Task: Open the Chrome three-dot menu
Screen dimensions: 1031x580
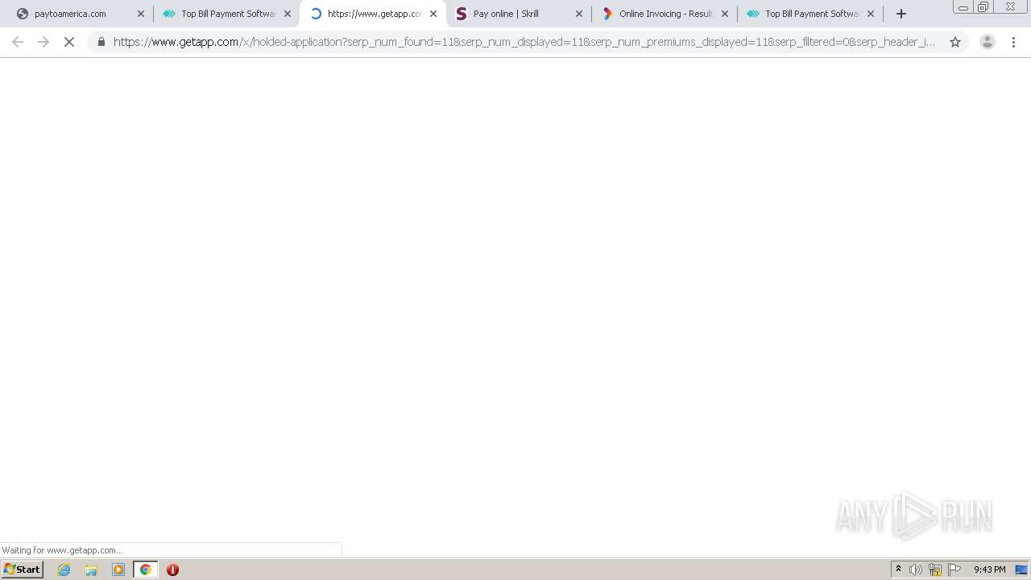Action: click(x=1013, y=42)
